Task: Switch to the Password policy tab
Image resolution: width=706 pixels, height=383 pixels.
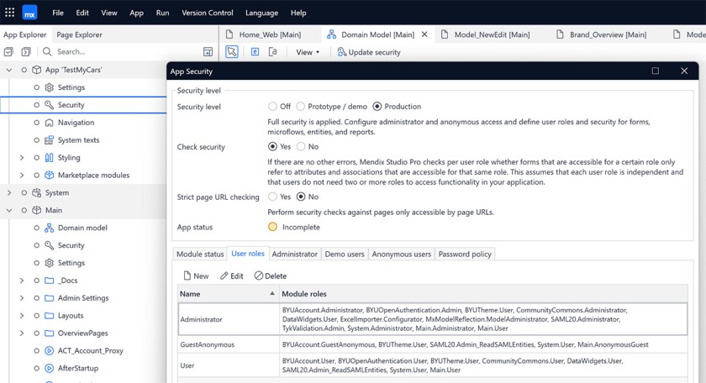Action: click(465, 254)
